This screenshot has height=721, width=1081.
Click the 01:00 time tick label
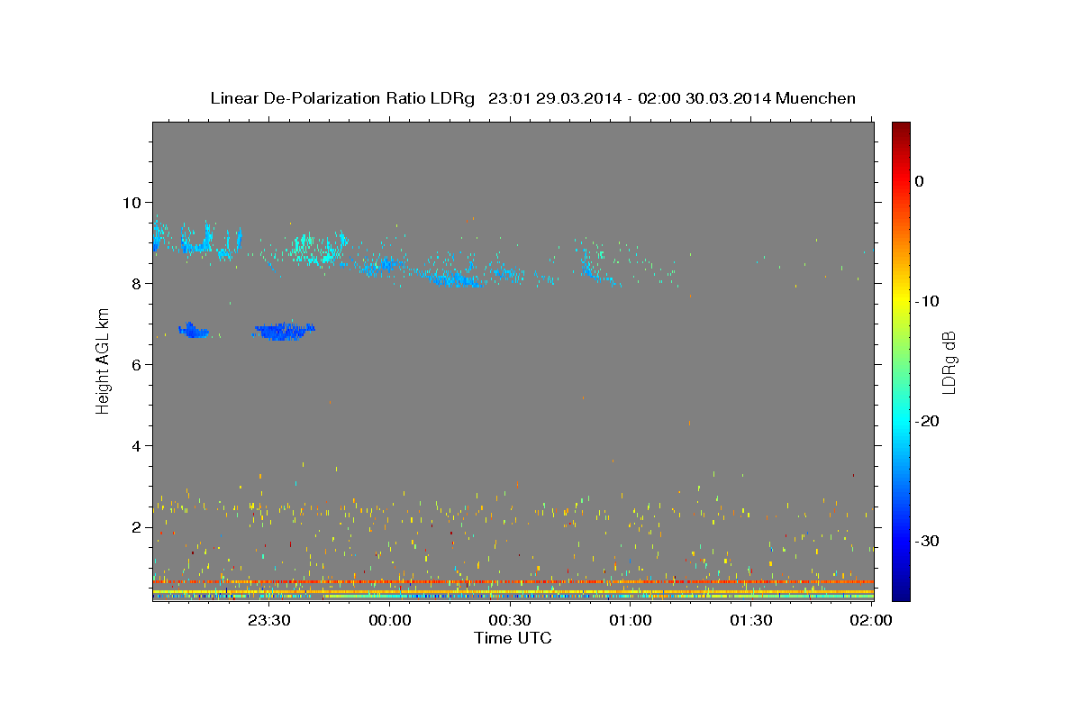click(631, 620)
